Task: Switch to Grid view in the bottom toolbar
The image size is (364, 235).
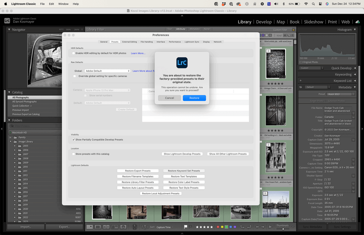Action: 90,227
